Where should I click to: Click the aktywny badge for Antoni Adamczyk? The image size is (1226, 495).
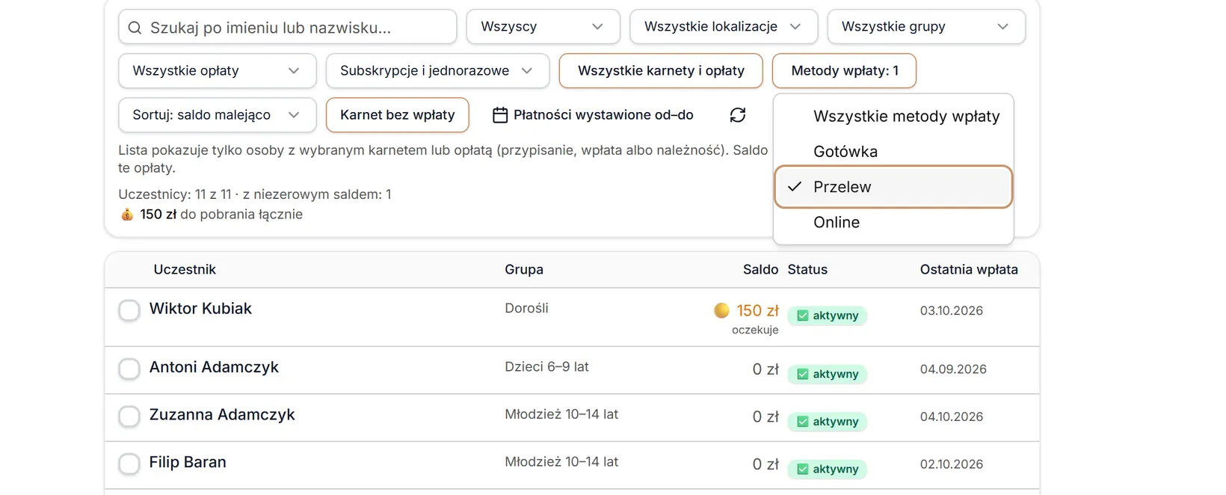828,374
